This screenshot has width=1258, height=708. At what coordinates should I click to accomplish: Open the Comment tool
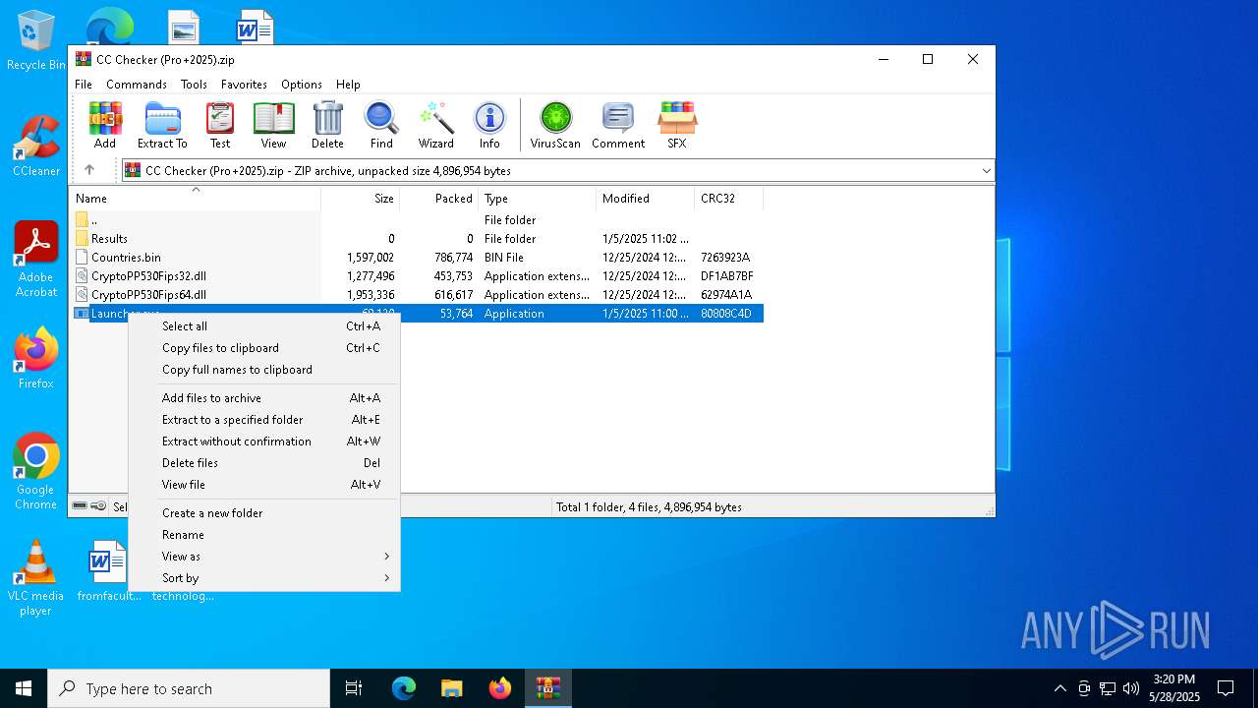point(618,125)
